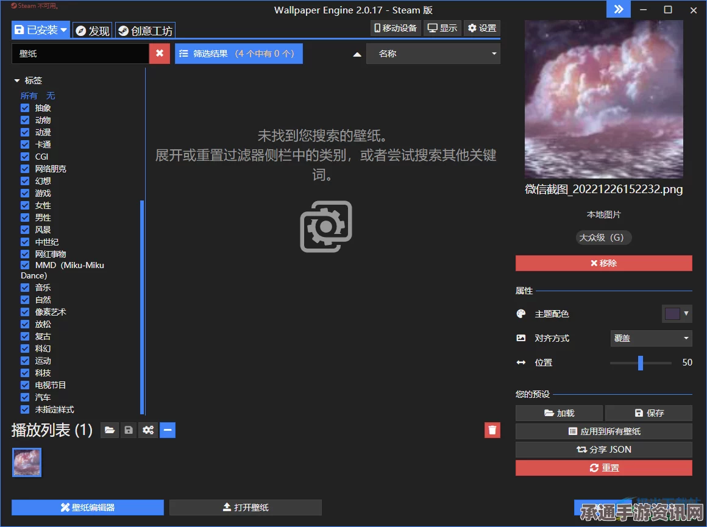Viewport: 707px width, 527px height.
Task: Click the red 重置 reset button
Action: (x=604, y=468)
